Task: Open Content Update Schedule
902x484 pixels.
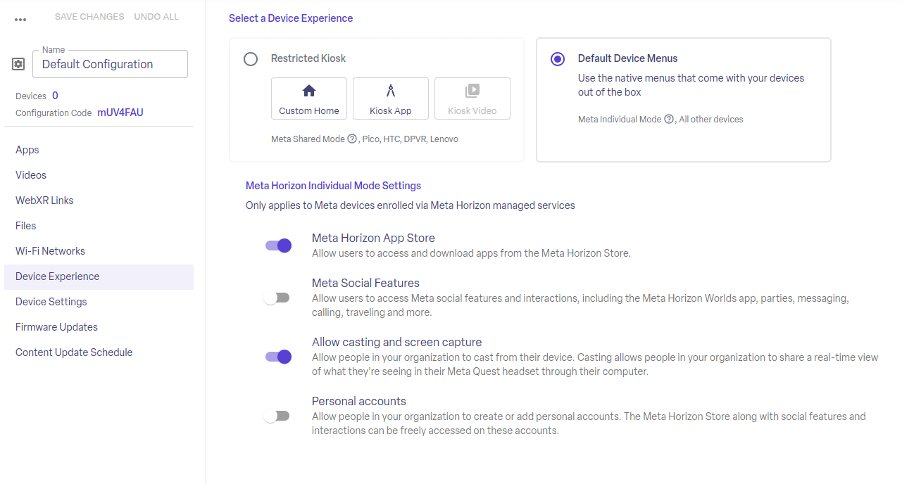Action: pos(99,352)
